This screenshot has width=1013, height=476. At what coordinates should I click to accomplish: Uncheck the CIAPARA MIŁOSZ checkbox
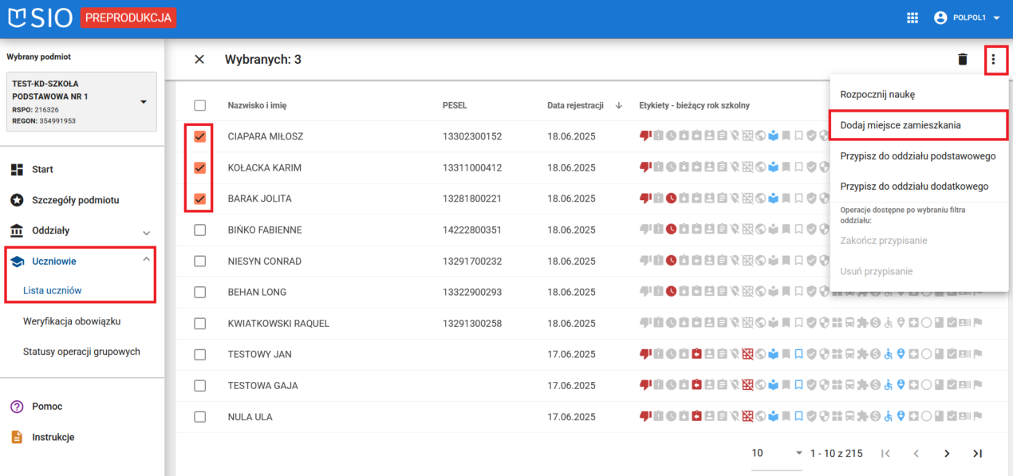(x=200, y=136)
